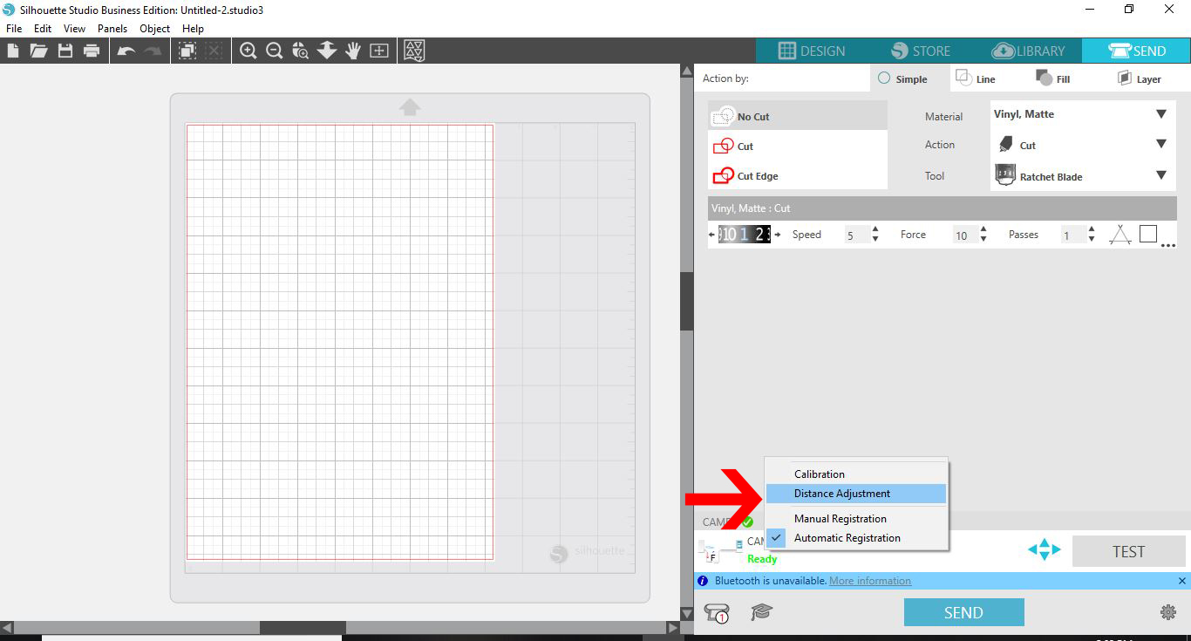Zoom in with the plus magnifier icon
1191x641 pixels.
coord(248,51)
